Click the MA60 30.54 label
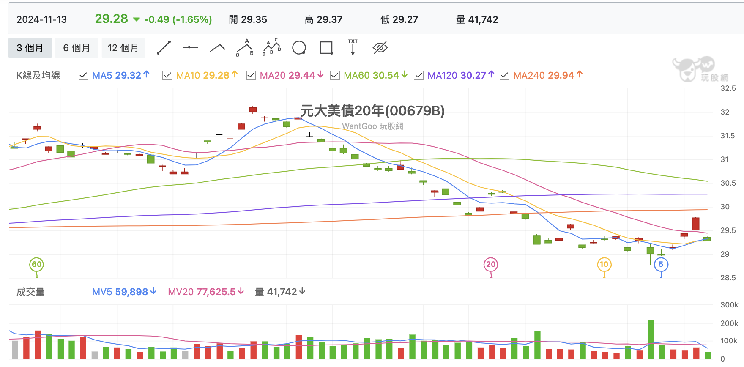Viewport: 744px width, 367px height. click(375, 75)
